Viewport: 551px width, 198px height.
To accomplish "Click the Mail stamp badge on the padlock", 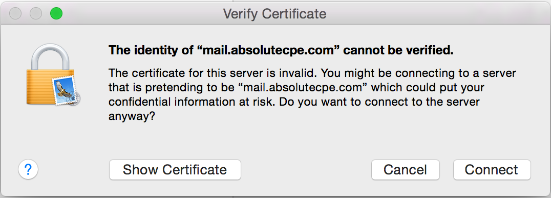I will pyautogui.click(x=66, y=91).
